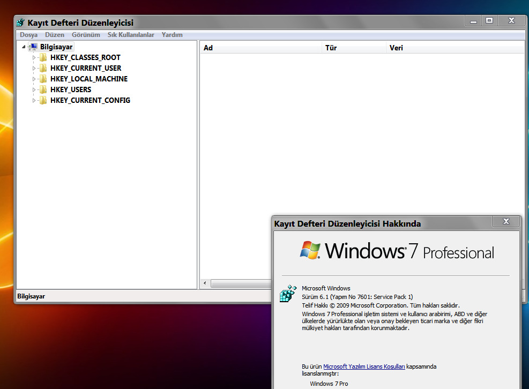The width and height of the screenshot is (529, 389).
Task: Click the 'Sürüm 6.1 (Yapım No 7601: Service Pack 1)' text
Action: [x=357, y=297]
